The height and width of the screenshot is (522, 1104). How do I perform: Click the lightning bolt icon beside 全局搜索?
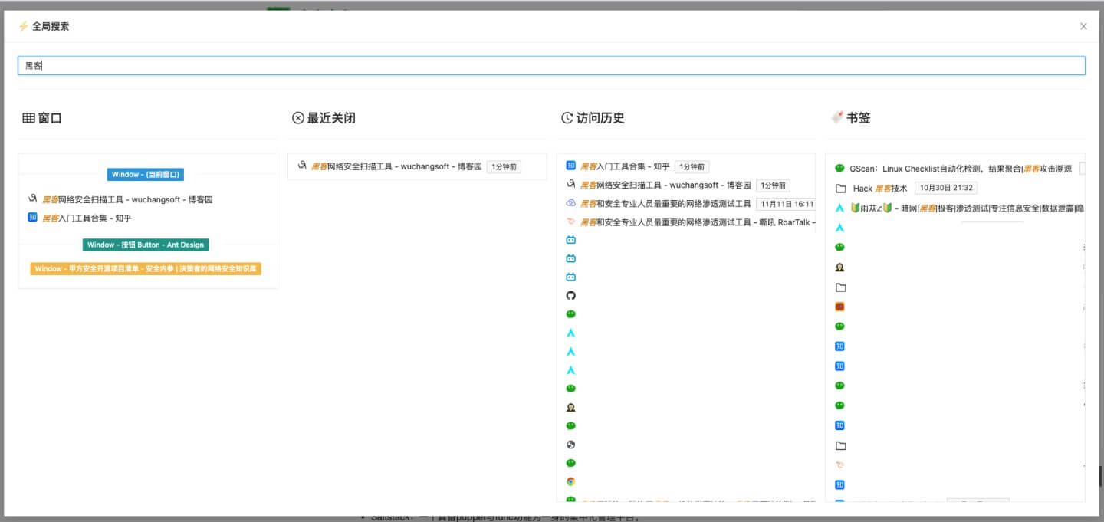point(23,26)
